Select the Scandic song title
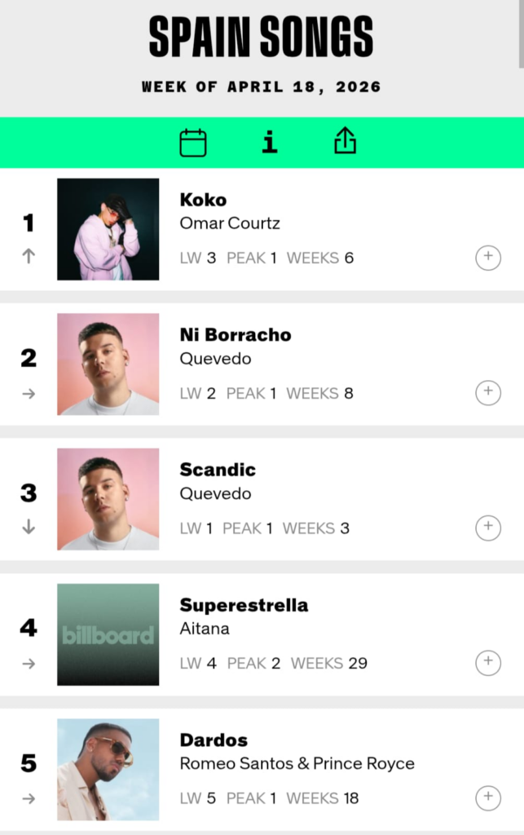Screen dimensions: 524x835 pyautogui.click(x=218, y=470)
